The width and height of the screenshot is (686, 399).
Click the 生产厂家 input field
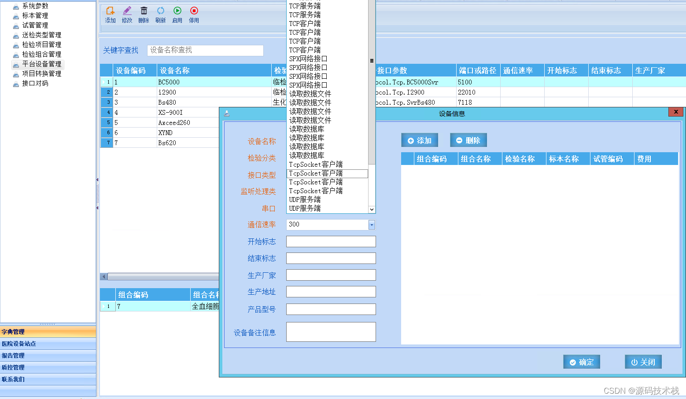click(331, 275)
